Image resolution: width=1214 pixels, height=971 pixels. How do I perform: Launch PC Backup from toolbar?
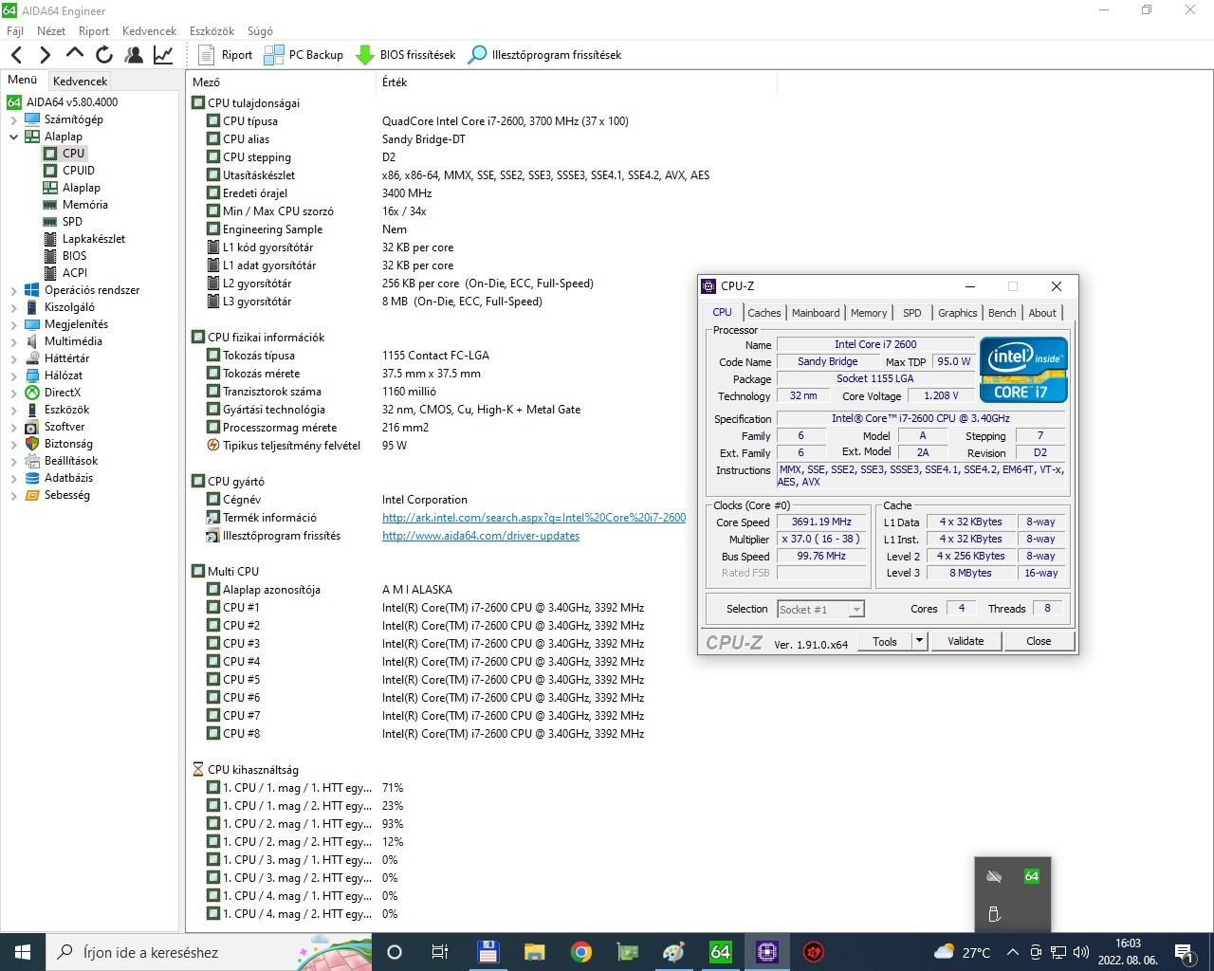[x=303, y=55]
